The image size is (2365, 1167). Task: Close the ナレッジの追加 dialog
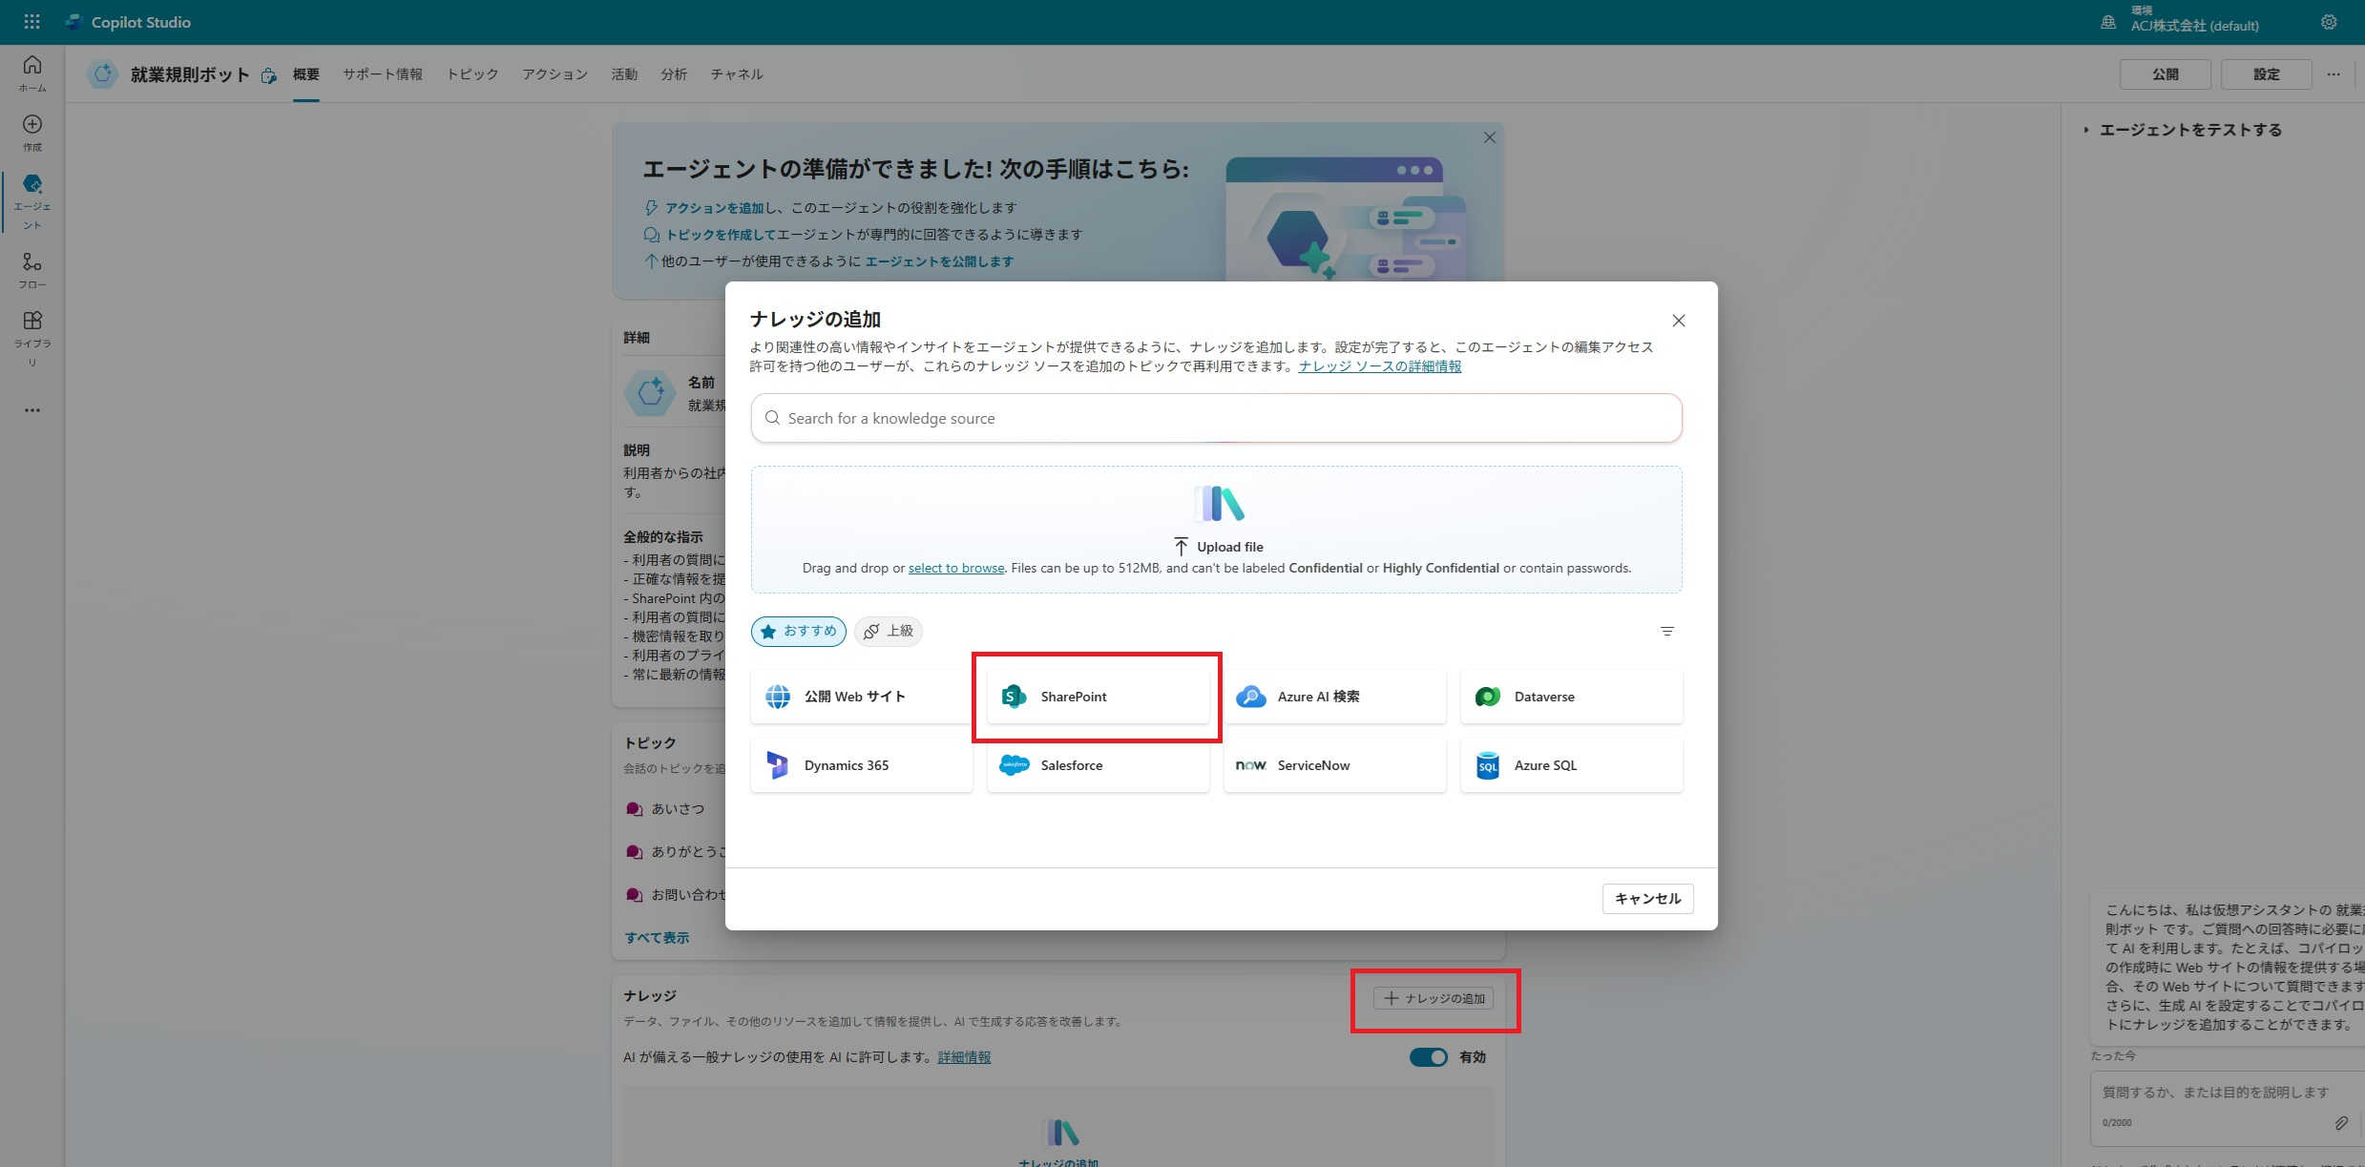click(x=1679, y=321)
